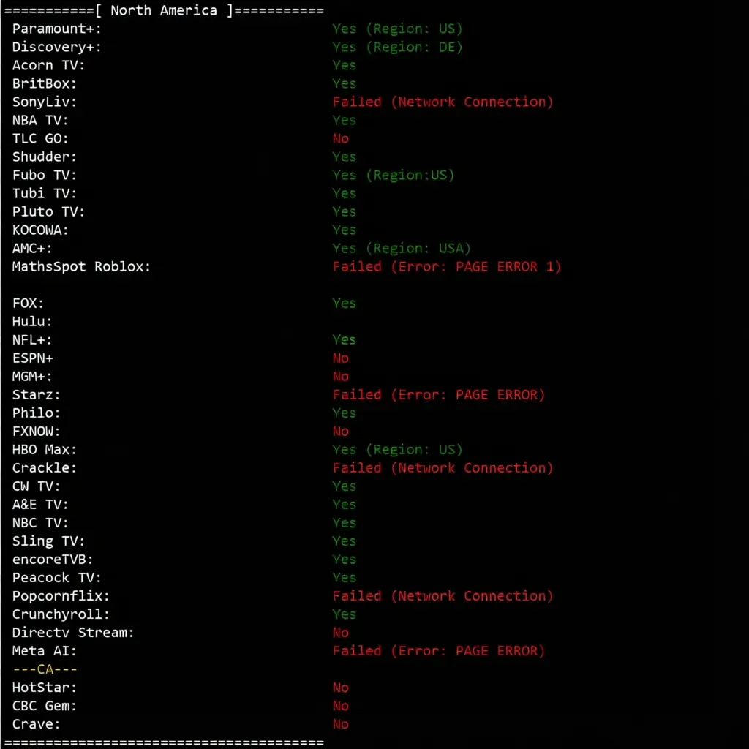The width and height of the screenshot is (749, 749).
Task: Select the 'NFL+:' label
Action: [32, 339]
